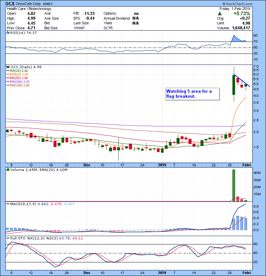266x276 pixels.
Task: Click the 80 level on the stochastic scale
Action: point(255,244)
